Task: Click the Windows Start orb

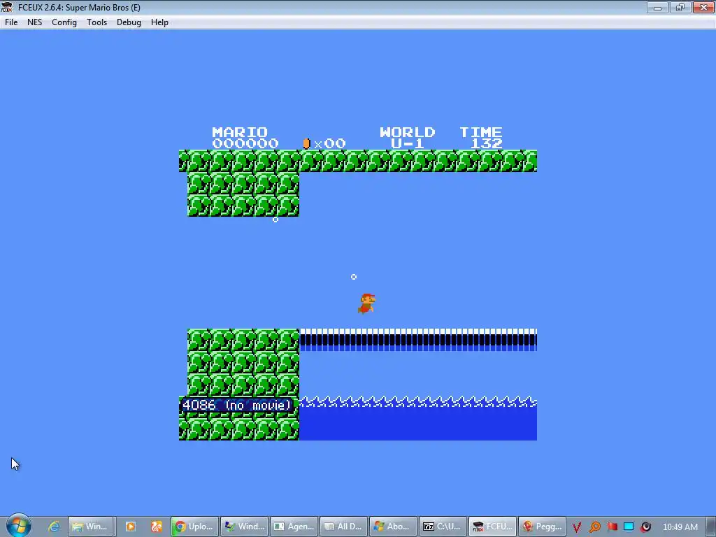Action: tap(18, 526)
